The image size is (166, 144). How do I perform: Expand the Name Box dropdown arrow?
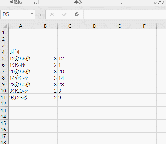tap(32, 14)
